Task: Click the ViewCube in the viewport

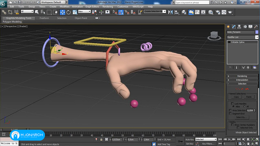Action: (214, 36)
